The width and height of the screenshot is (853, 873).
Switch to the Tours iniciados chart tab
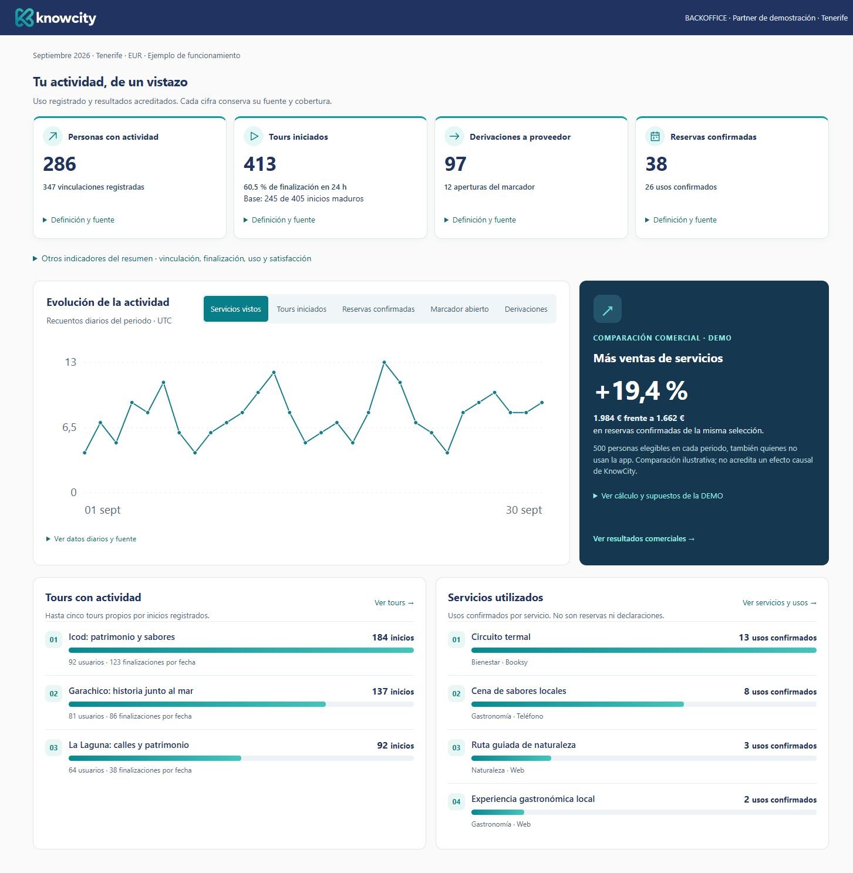tap(302, 309)
